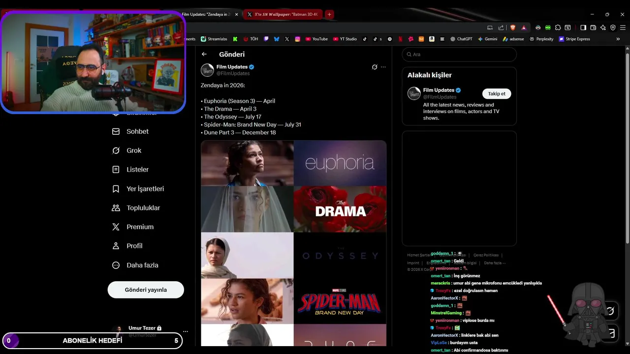Open Sohbet in the X sidebar
This screenshot has width=630, height=354.
point(130,131)
